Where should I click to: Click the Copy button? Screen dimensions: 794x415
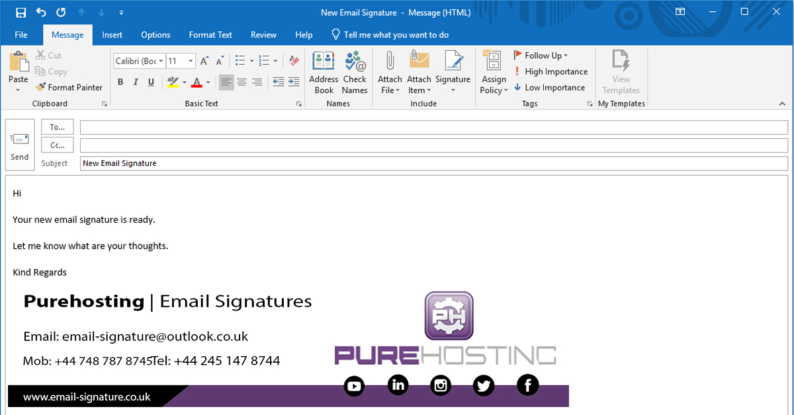click(x=51, y=71)
